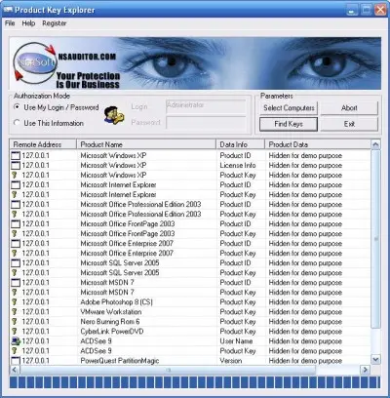
Task: Click the window icon for PowerQuest PartitionMagic row
Action: (16, 360)
